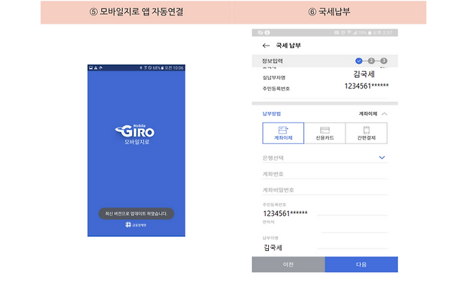Tap the step 2 progress circle
Viewport: 462px width, 284px height.
[x=371, y=61]
